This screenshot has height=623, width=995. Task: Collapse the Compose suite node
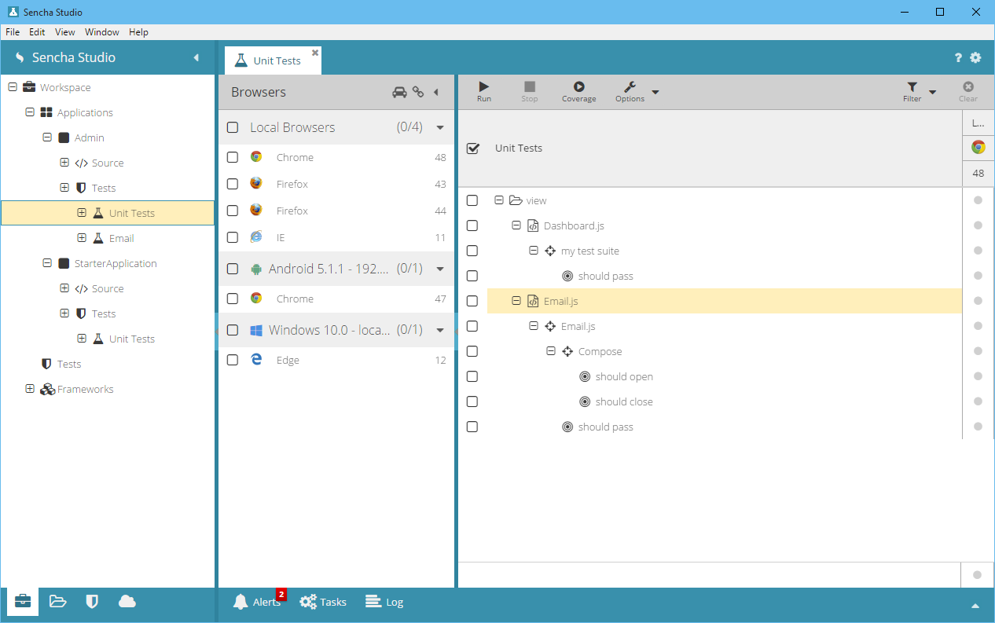(551, 351)
